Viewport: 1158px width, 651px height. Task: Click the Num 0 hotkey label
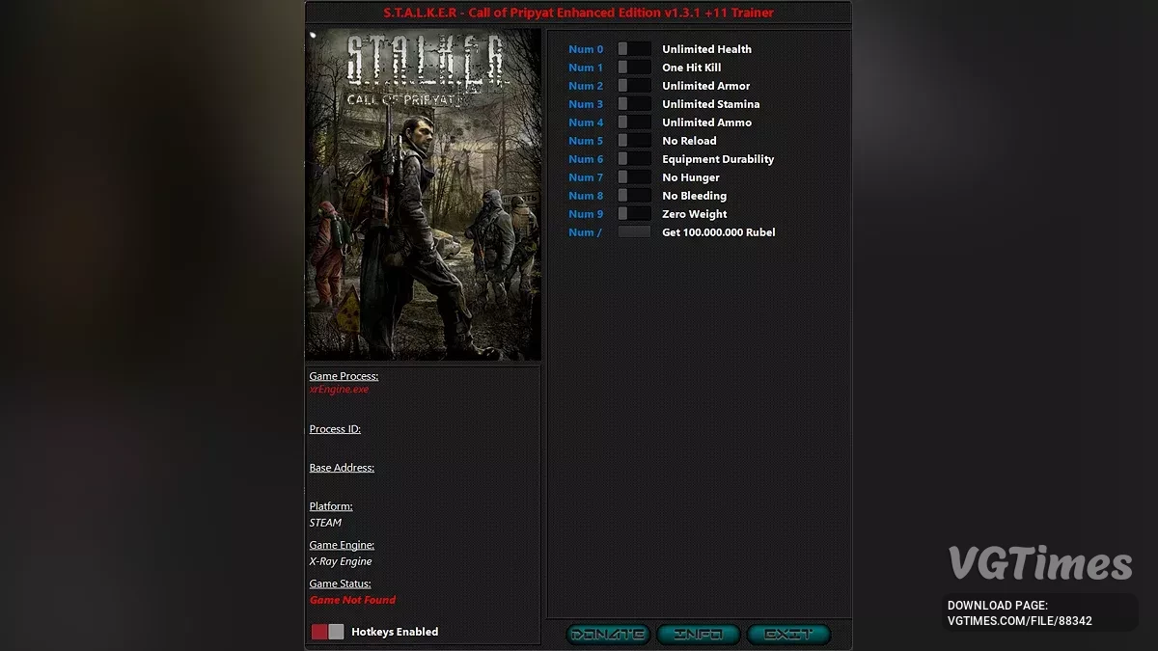[x=586, y=49]
